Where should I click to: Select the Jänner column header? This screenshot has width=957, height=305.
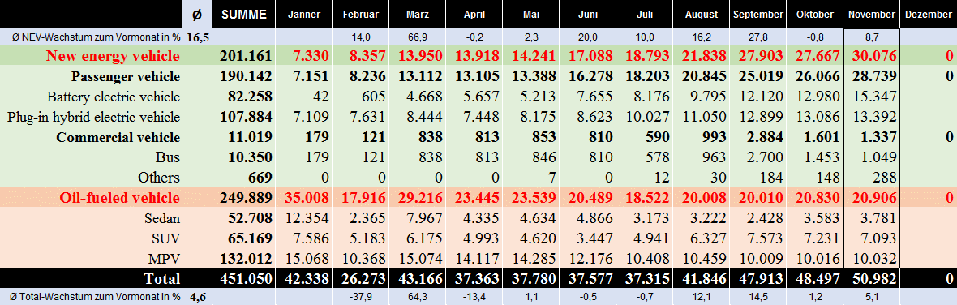click(303, 14)
